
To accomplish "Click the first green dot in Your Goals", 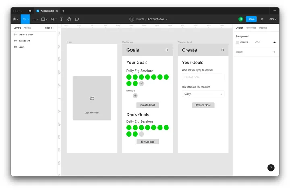I will click(x=129, y=77).
